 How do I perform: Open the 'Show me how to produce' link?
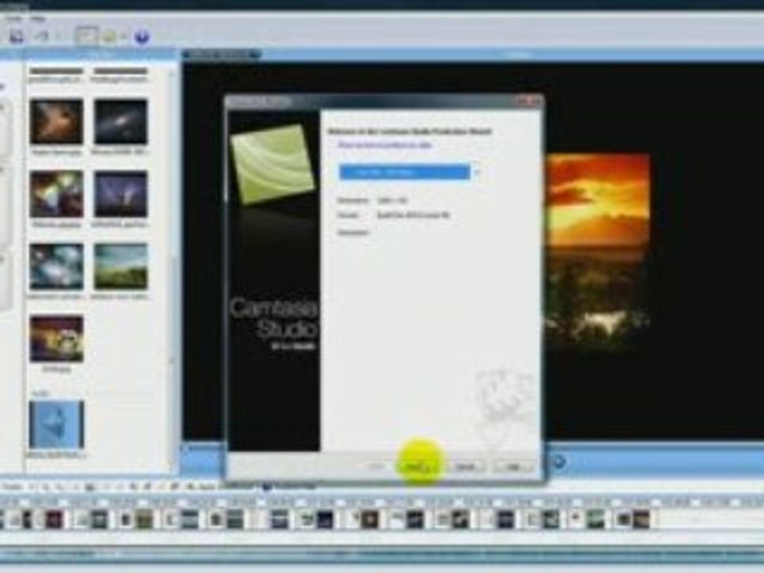[x=385, y=145]
